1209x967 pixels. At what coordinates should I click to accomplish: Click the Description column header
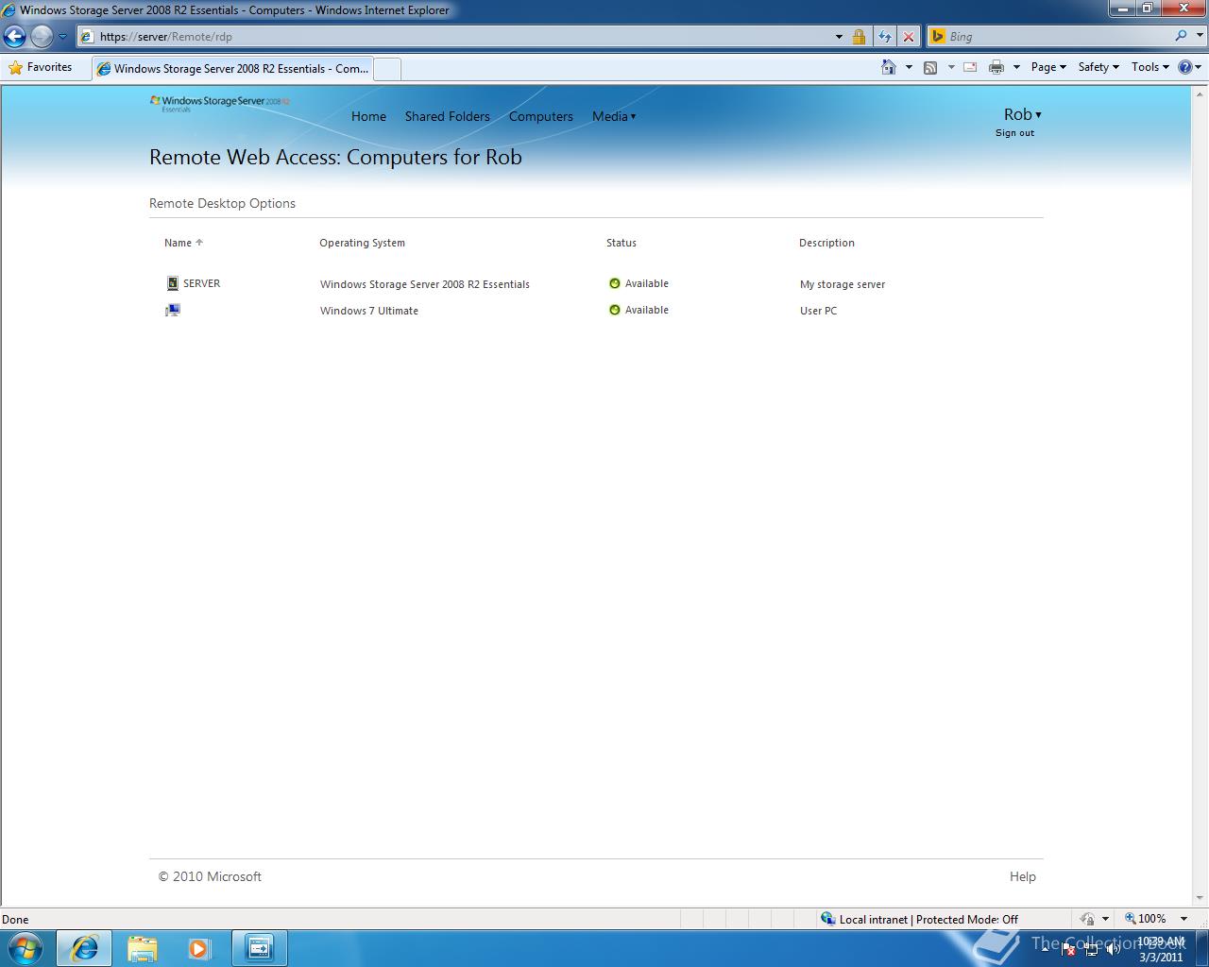826,243
